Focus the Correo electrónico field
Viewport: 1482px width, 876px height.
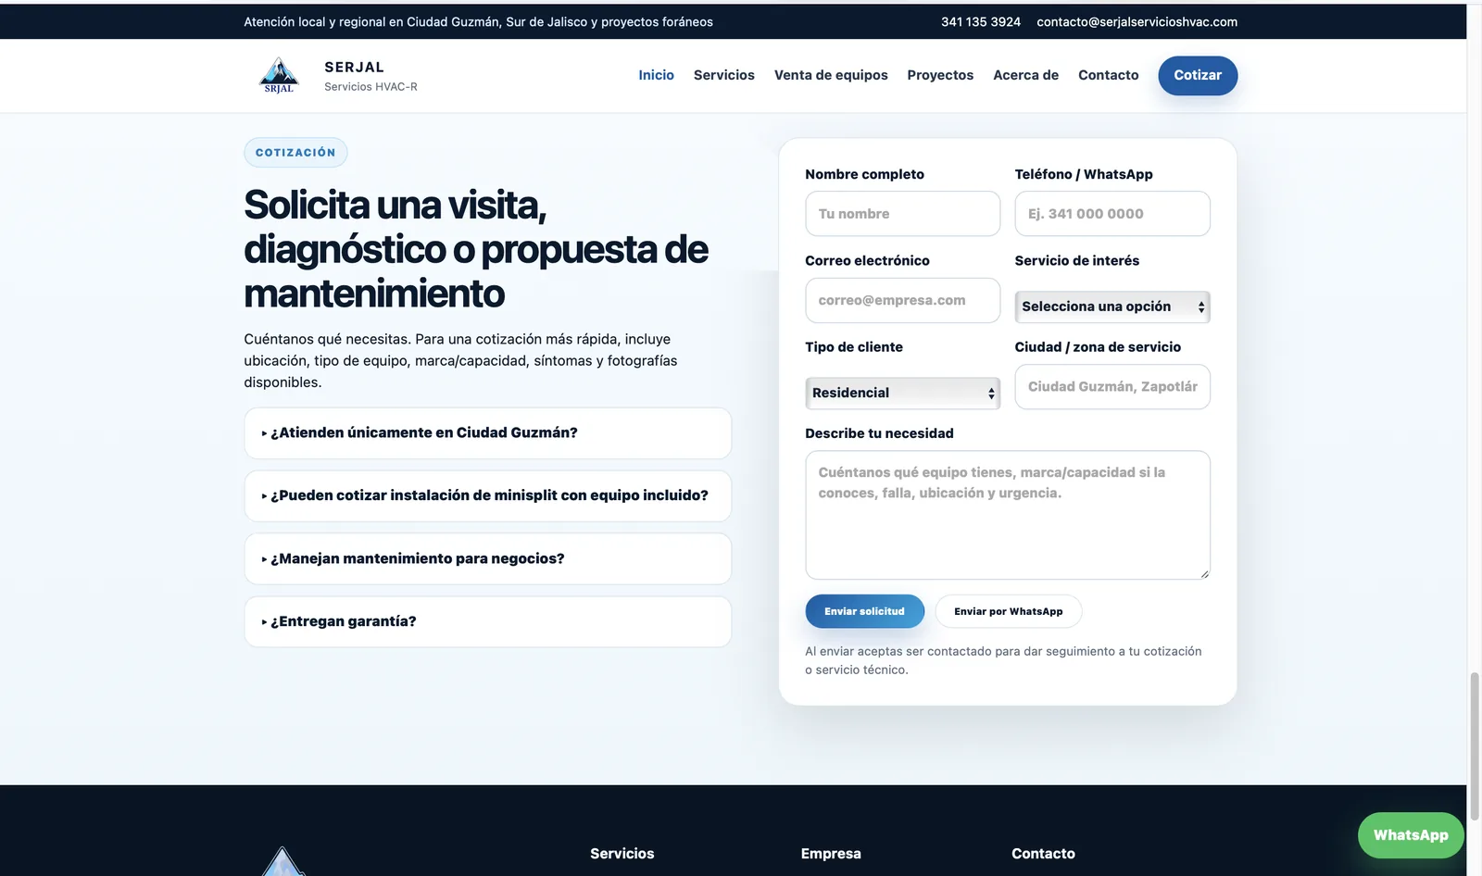(x=902, y=300)
